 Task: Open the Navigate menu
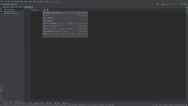point(16,1)
